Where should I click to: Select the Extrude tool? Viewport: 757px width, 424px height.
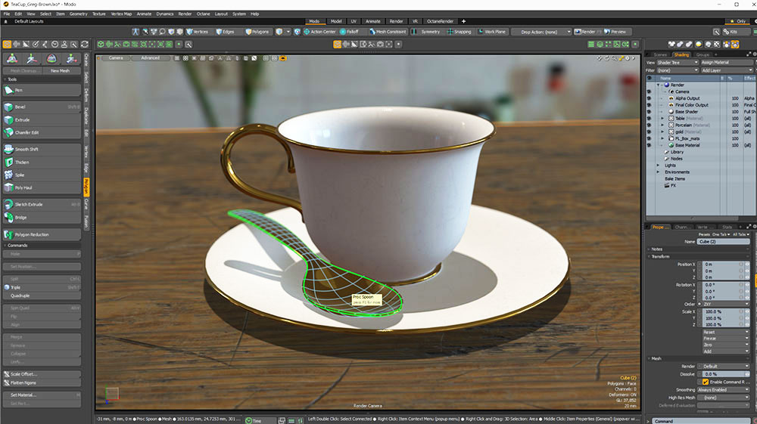pos(42,119)
